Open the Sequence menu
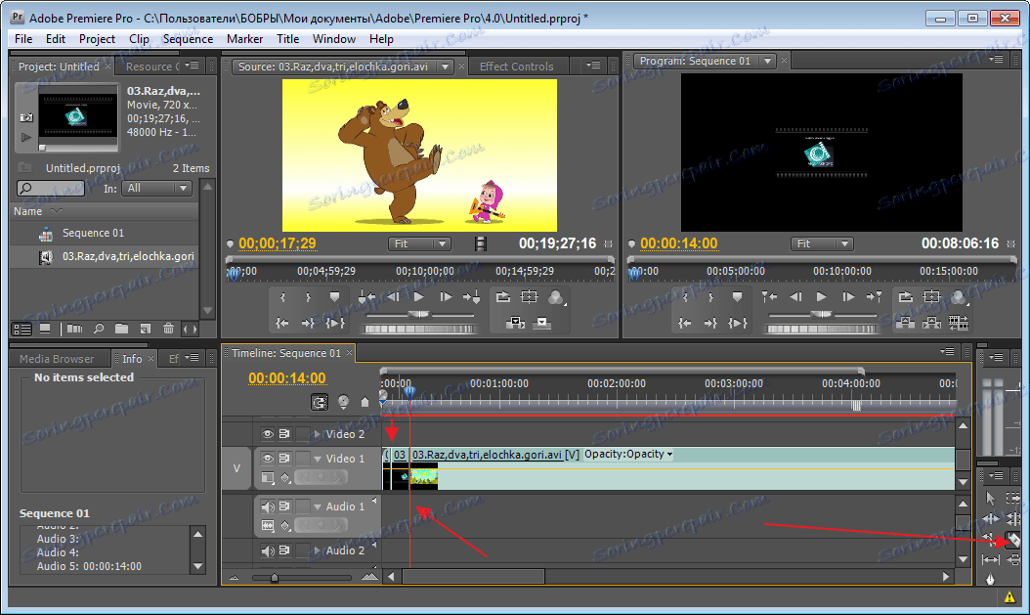The width and height of the screenshot is (1030, 615). click(x=188, y=38)
